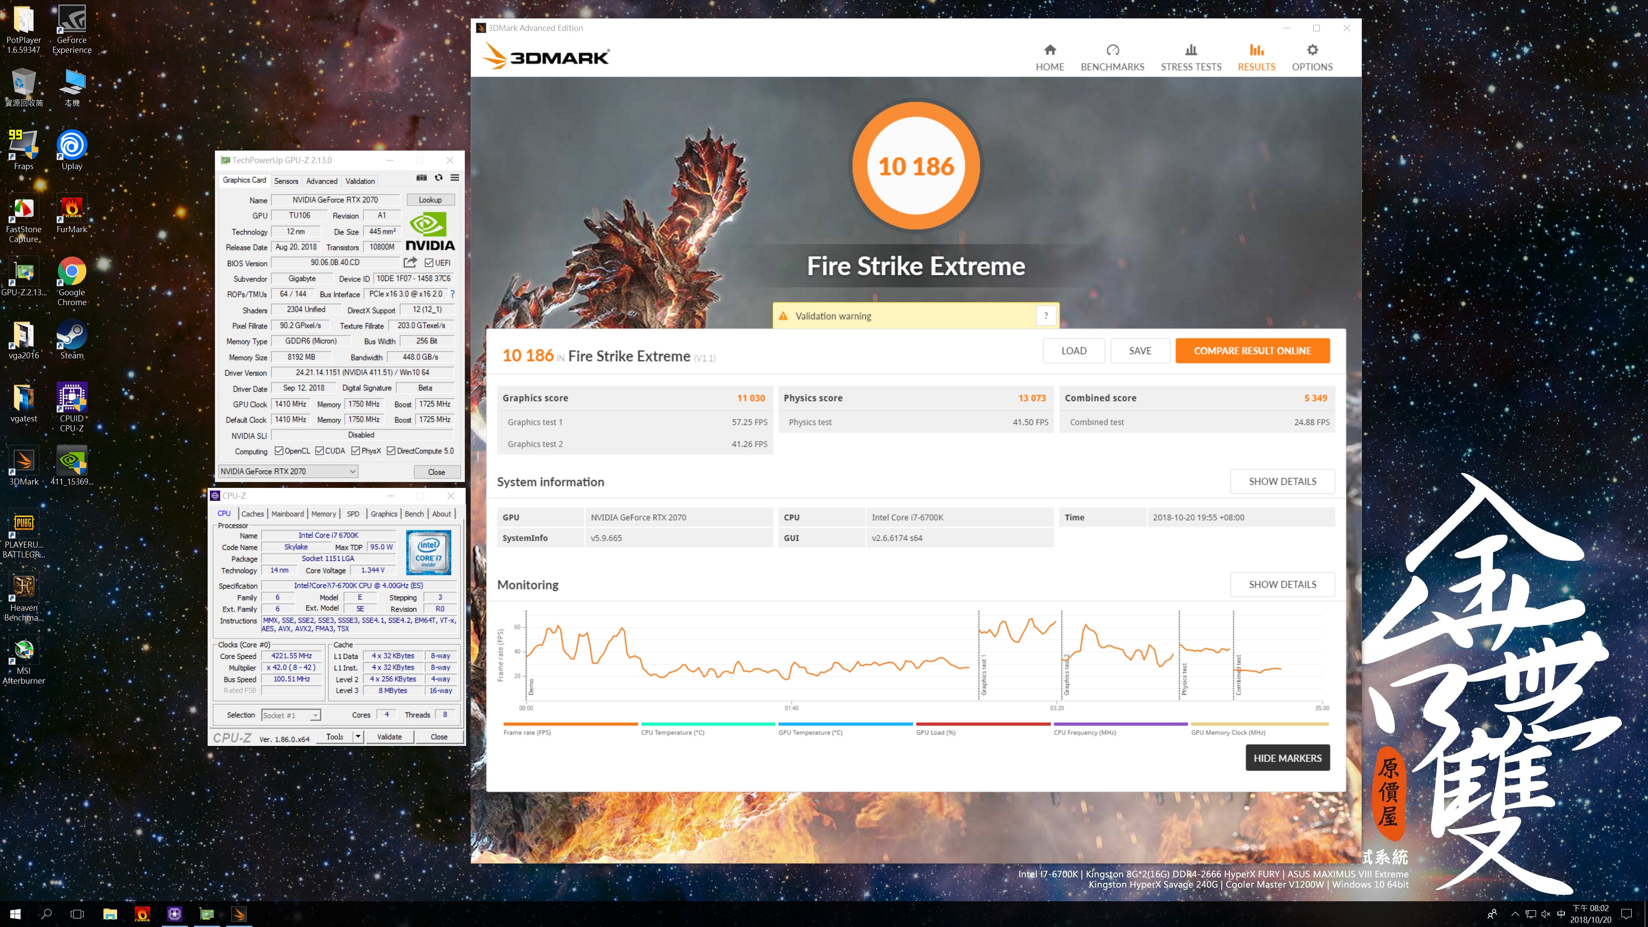Open RESULTS tab in 3DMark

tap(1257, 58)
